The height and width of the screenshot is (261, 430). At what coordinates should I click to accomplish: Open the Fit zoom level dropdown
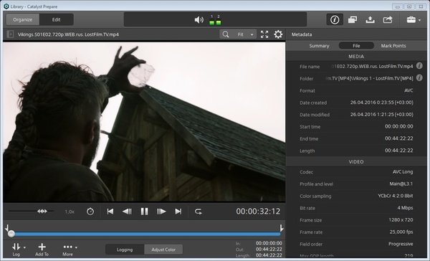click(245, 34)
